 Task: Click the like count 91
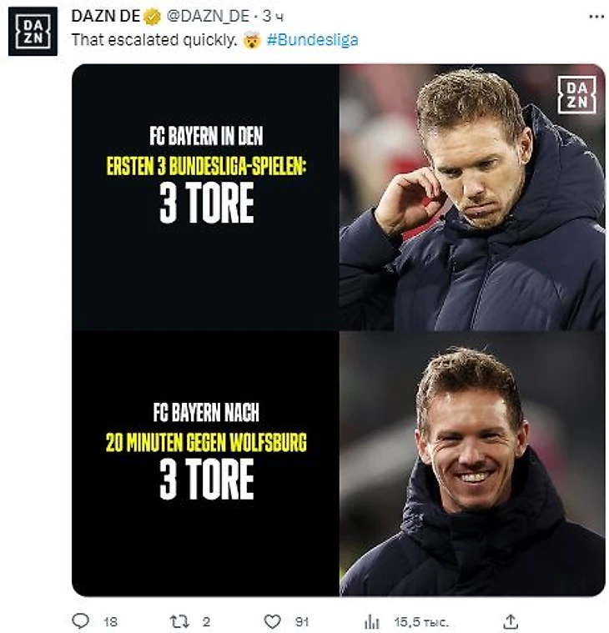(x=302, y=621)
